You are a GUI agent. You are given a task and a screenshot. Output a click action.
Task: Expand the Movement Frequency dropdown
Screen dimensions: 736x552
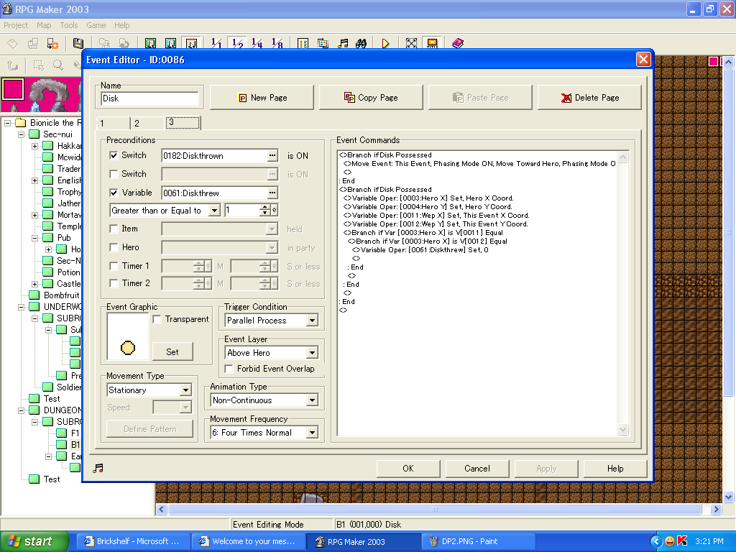click(312, 433)
